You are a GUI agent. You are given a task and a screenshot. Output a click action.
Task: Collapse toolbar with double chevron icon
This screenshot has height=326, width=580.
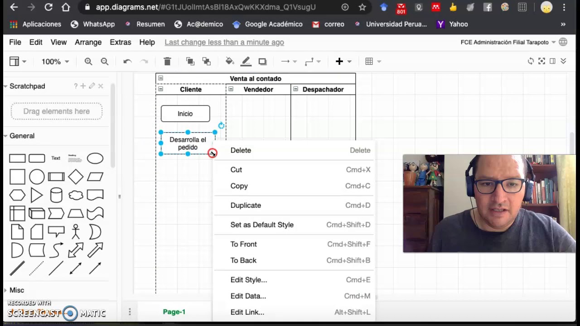pyautogui.click(x=563, y=61)
